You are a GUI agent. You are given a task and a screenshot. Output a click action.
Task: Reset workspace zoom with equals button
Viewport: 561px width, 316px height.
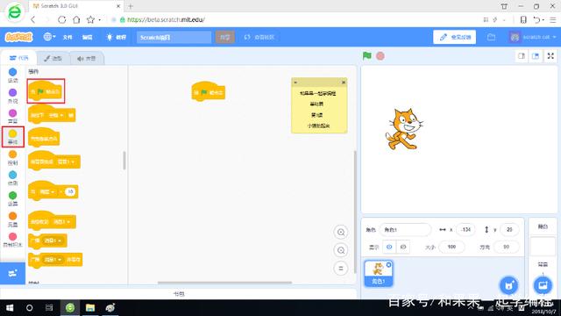[341, 269]
